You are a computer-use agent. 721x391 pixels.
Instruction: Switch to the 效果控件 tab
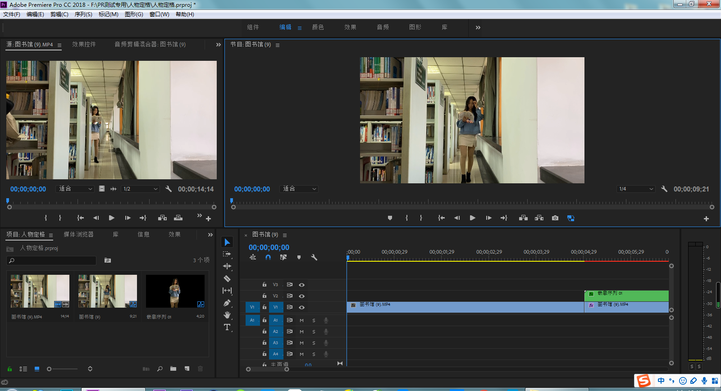tap(84, 44)
